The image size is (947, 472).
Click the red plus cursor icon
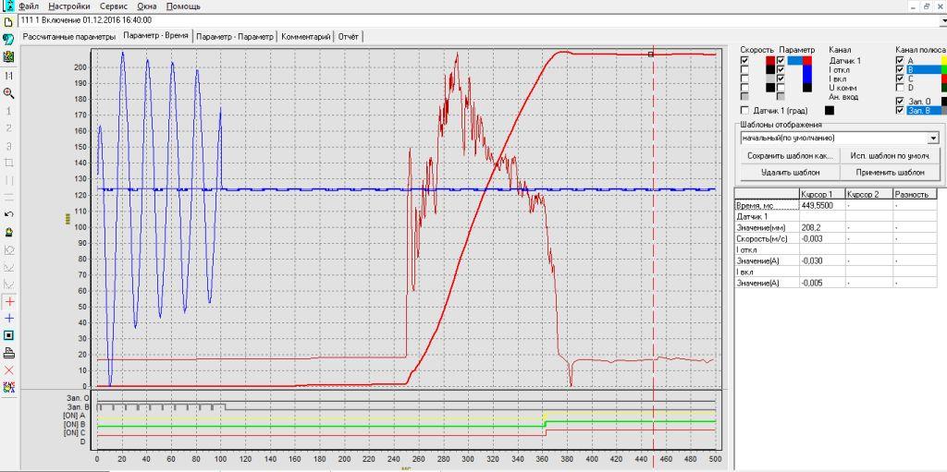(x=9, y=301)
